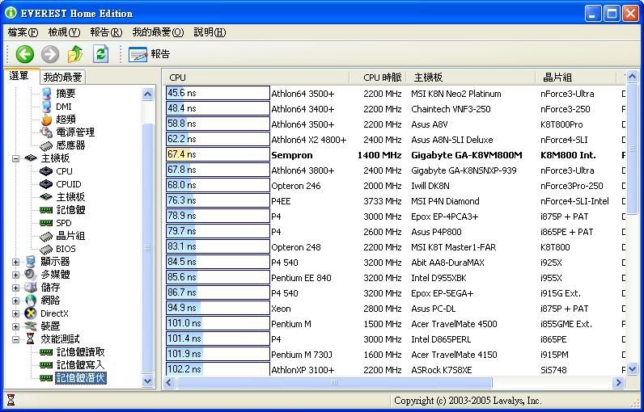Click the 網路 globe icon
Screen dimensions: 644x412
[x=31, y=301]
